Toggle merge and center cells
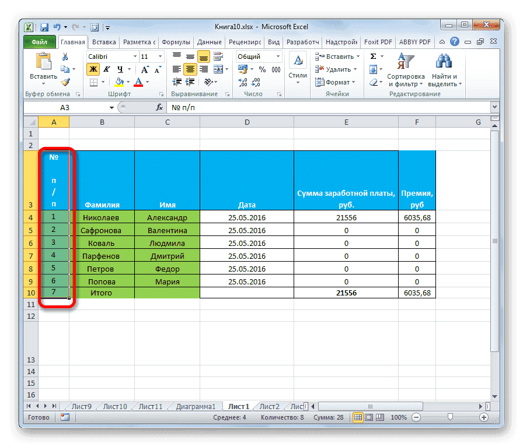Image resolution: width=523 pixels, height=447 pixels. click(x=218, y=68)
